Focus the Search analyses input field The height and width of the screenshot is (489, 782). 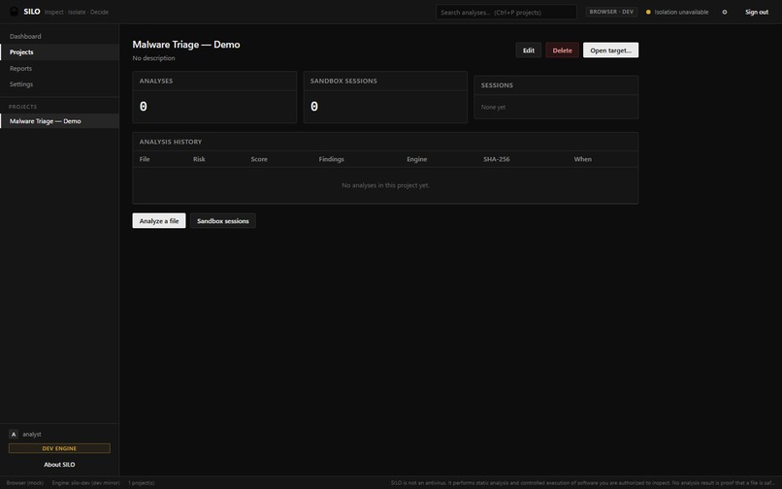coord(506,12)
